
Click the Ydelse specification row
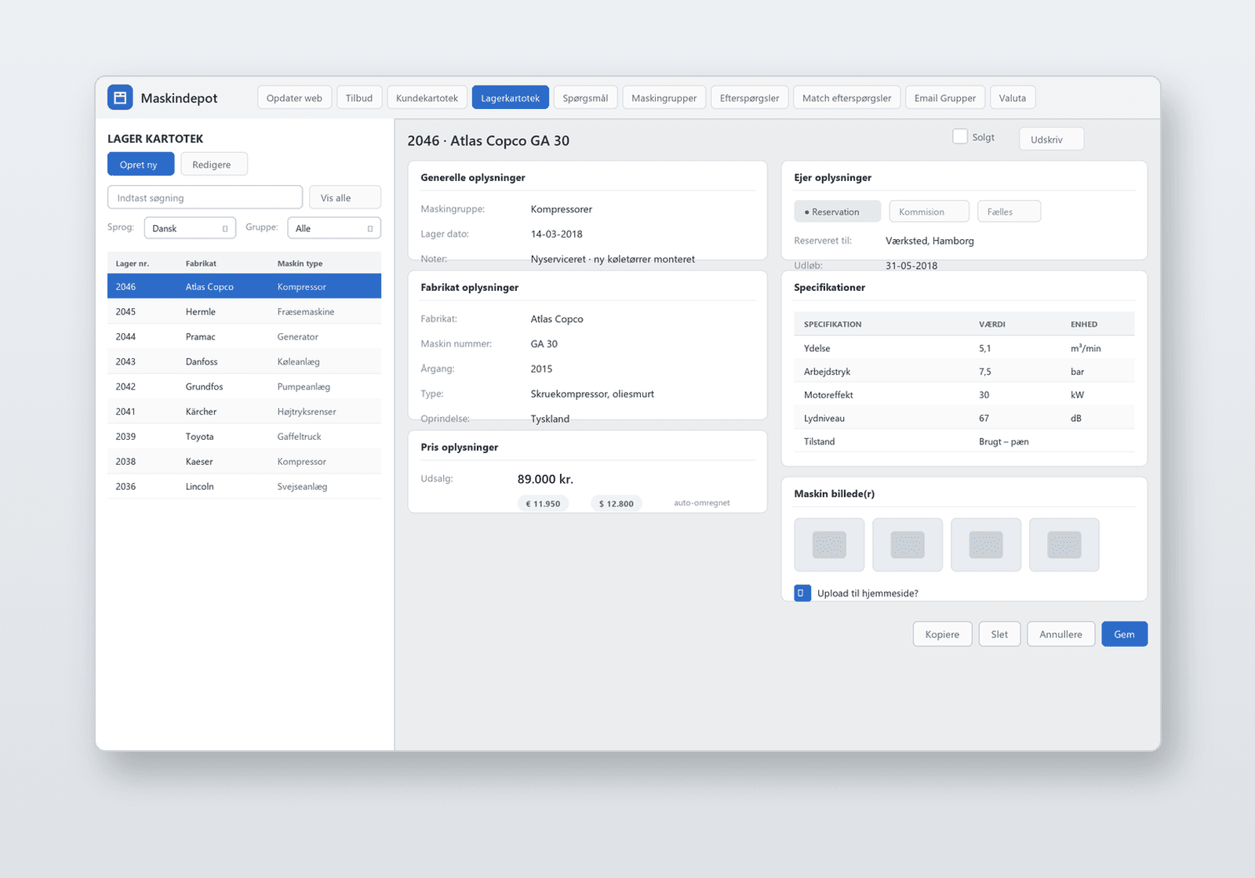point(964,348)
